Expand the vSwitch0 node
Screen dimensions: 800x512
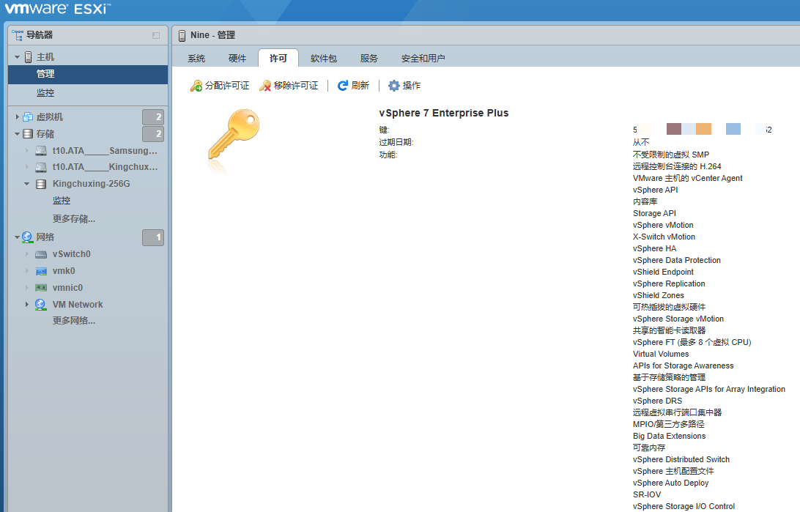point(27,254)
